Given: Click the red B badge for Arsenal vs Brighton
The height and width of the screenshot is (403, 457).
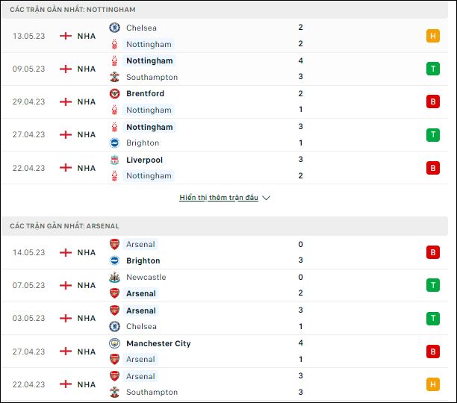Looking at the screenshot, I should tap(433, 252).
